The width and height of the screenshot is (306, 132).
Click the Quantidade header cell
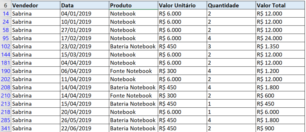pos(232,5)
